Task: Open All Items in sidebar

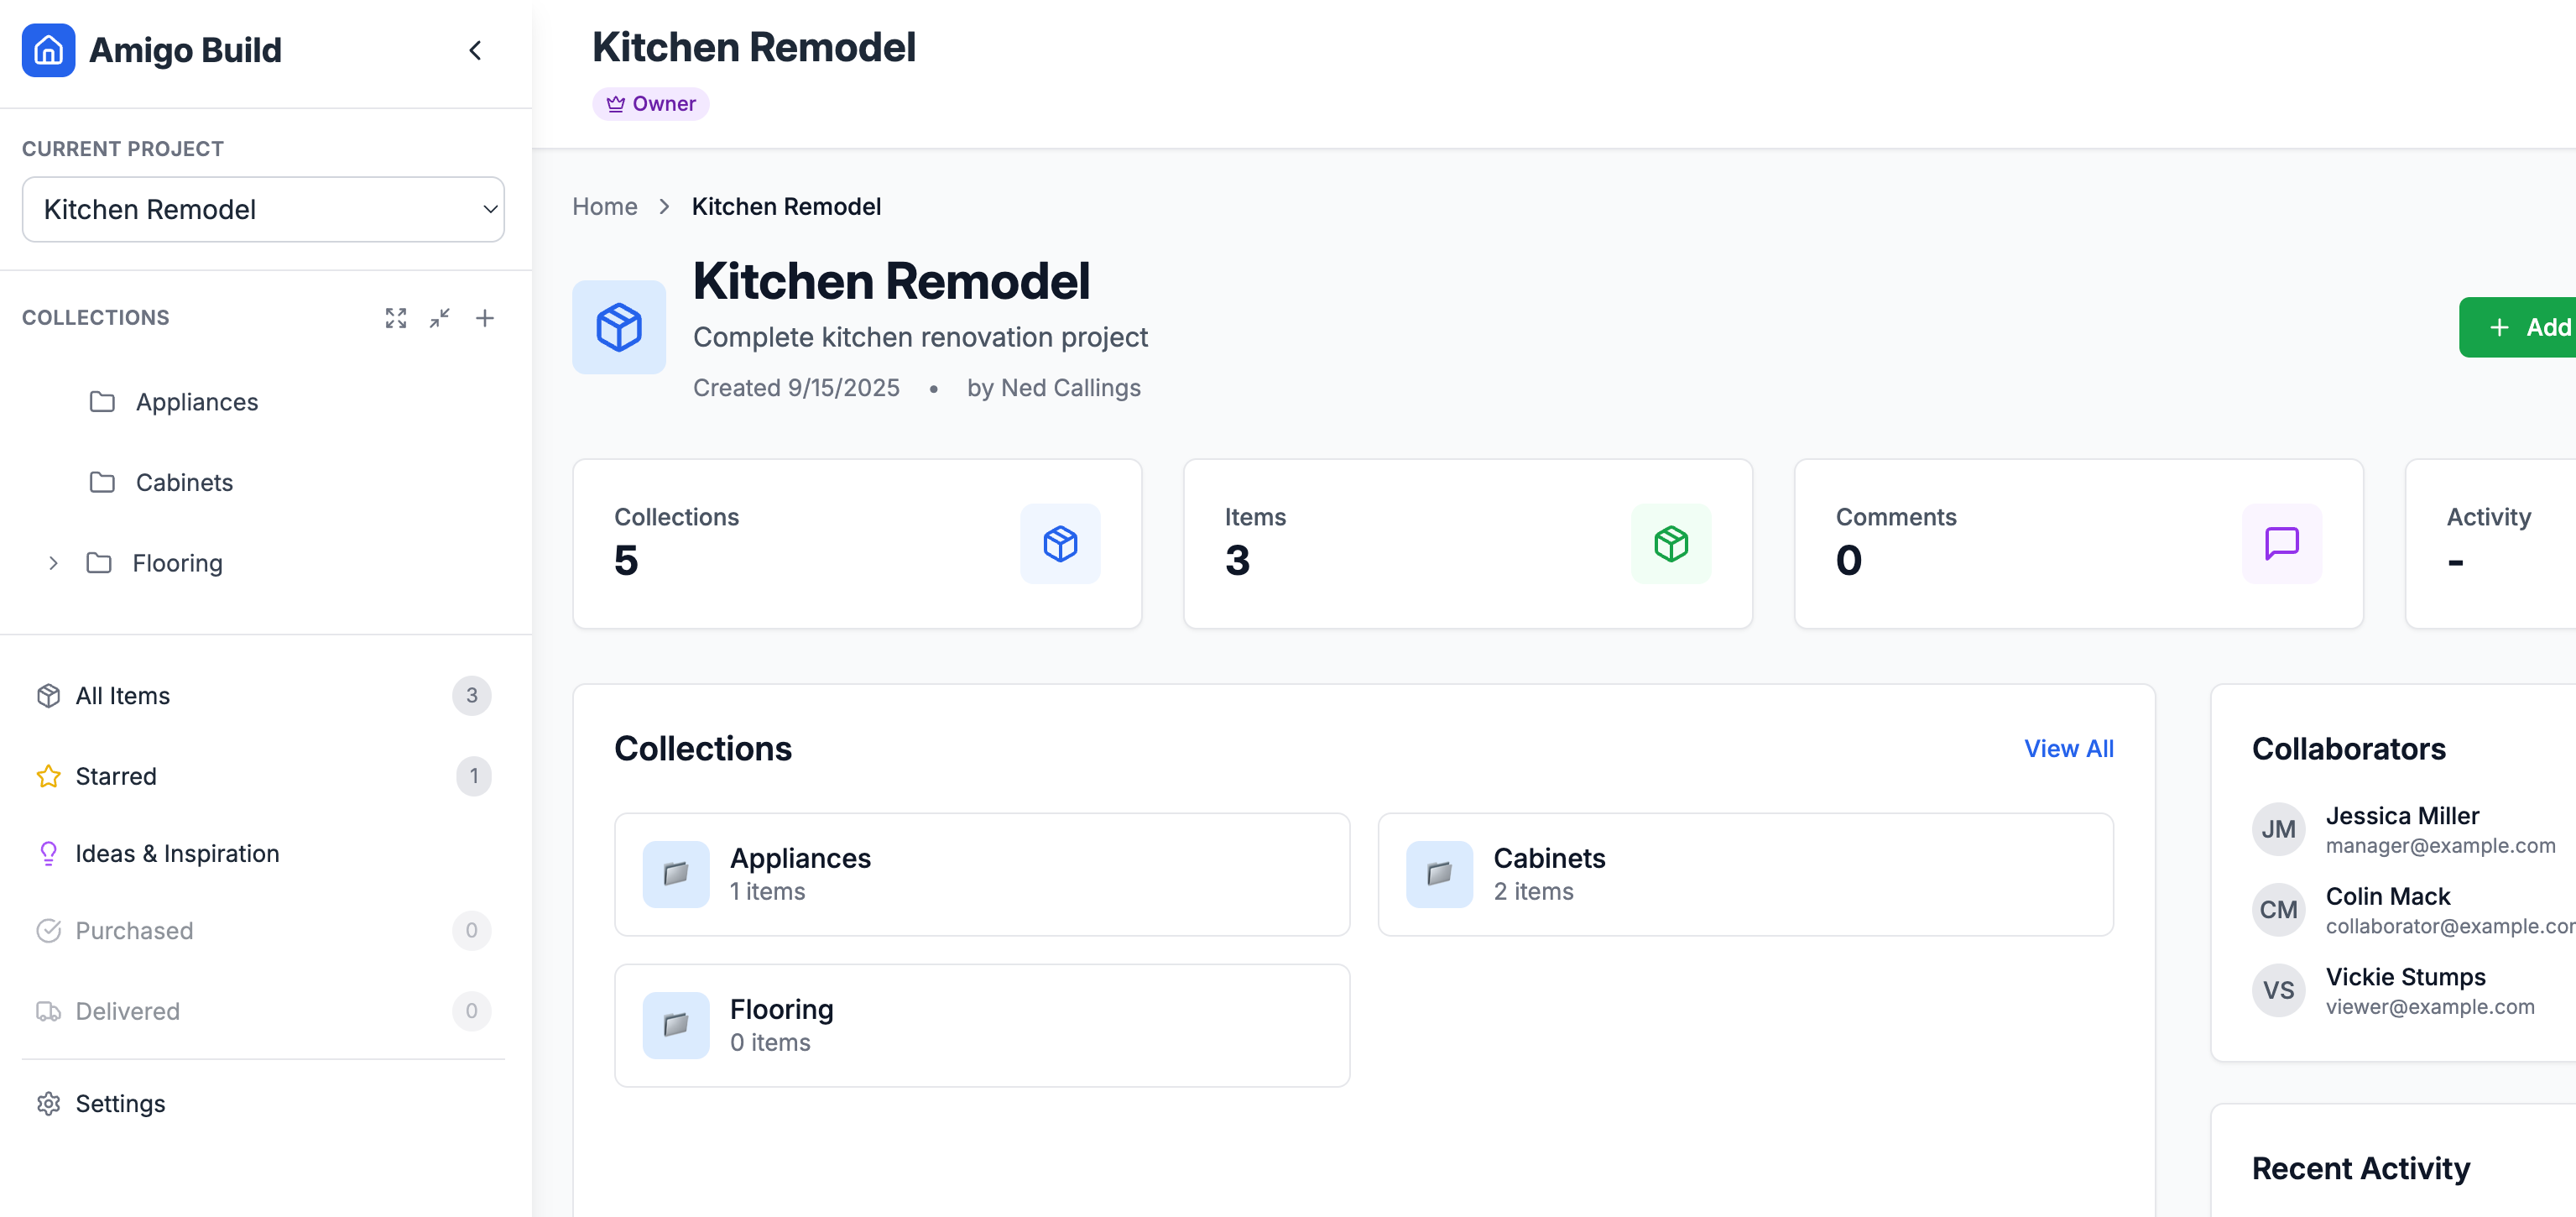Action: tap(123, 696)
